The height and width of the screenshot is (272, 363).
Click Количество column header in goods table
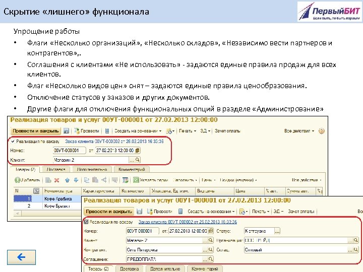pyautogui.click(x=135, y=191)
